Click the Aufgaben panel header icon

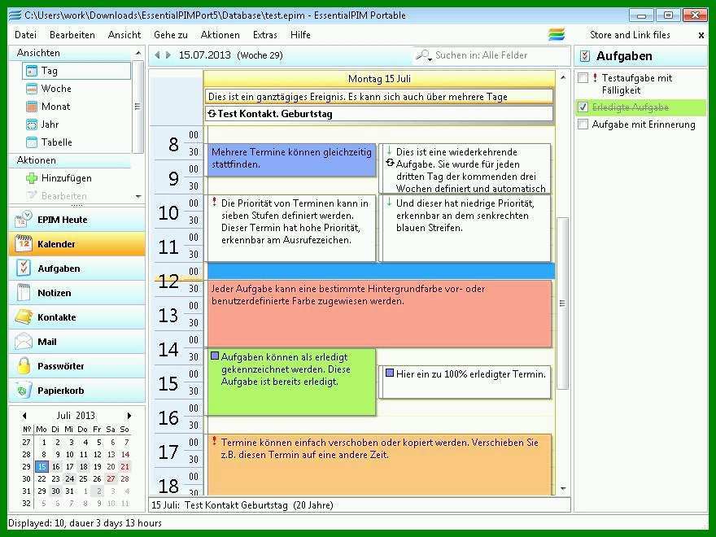tap(584, 56)
